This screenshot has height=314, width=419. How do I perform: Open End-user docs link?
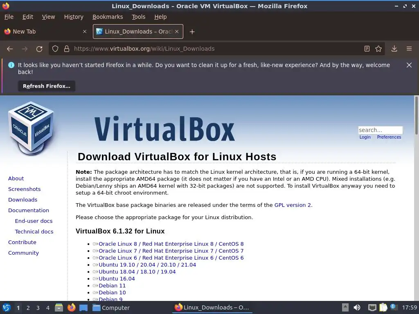click(x=34, y=221)
